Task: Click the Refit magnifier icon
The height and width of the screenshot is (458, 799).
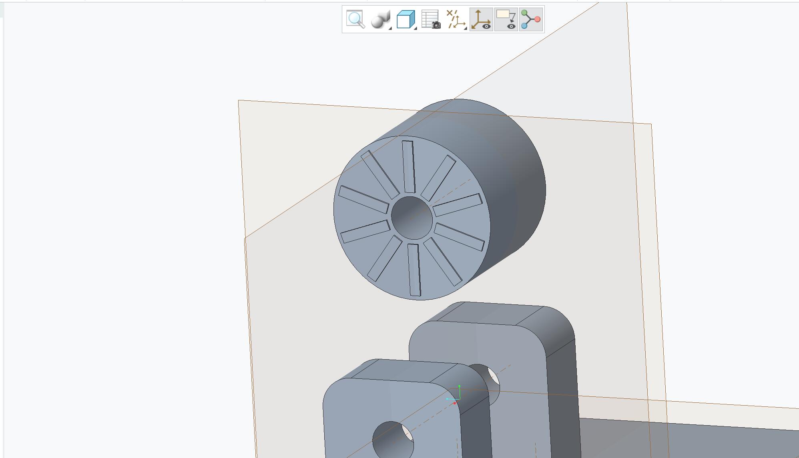Action: point(355,20)
